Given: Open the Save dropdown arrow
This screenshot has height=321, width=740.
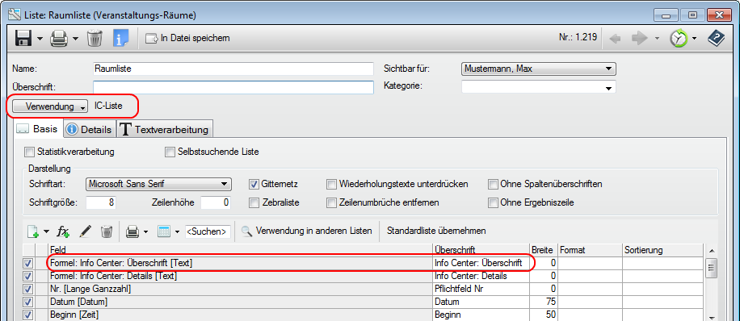Looking at the screenshot, I should [x=40, y=38].
